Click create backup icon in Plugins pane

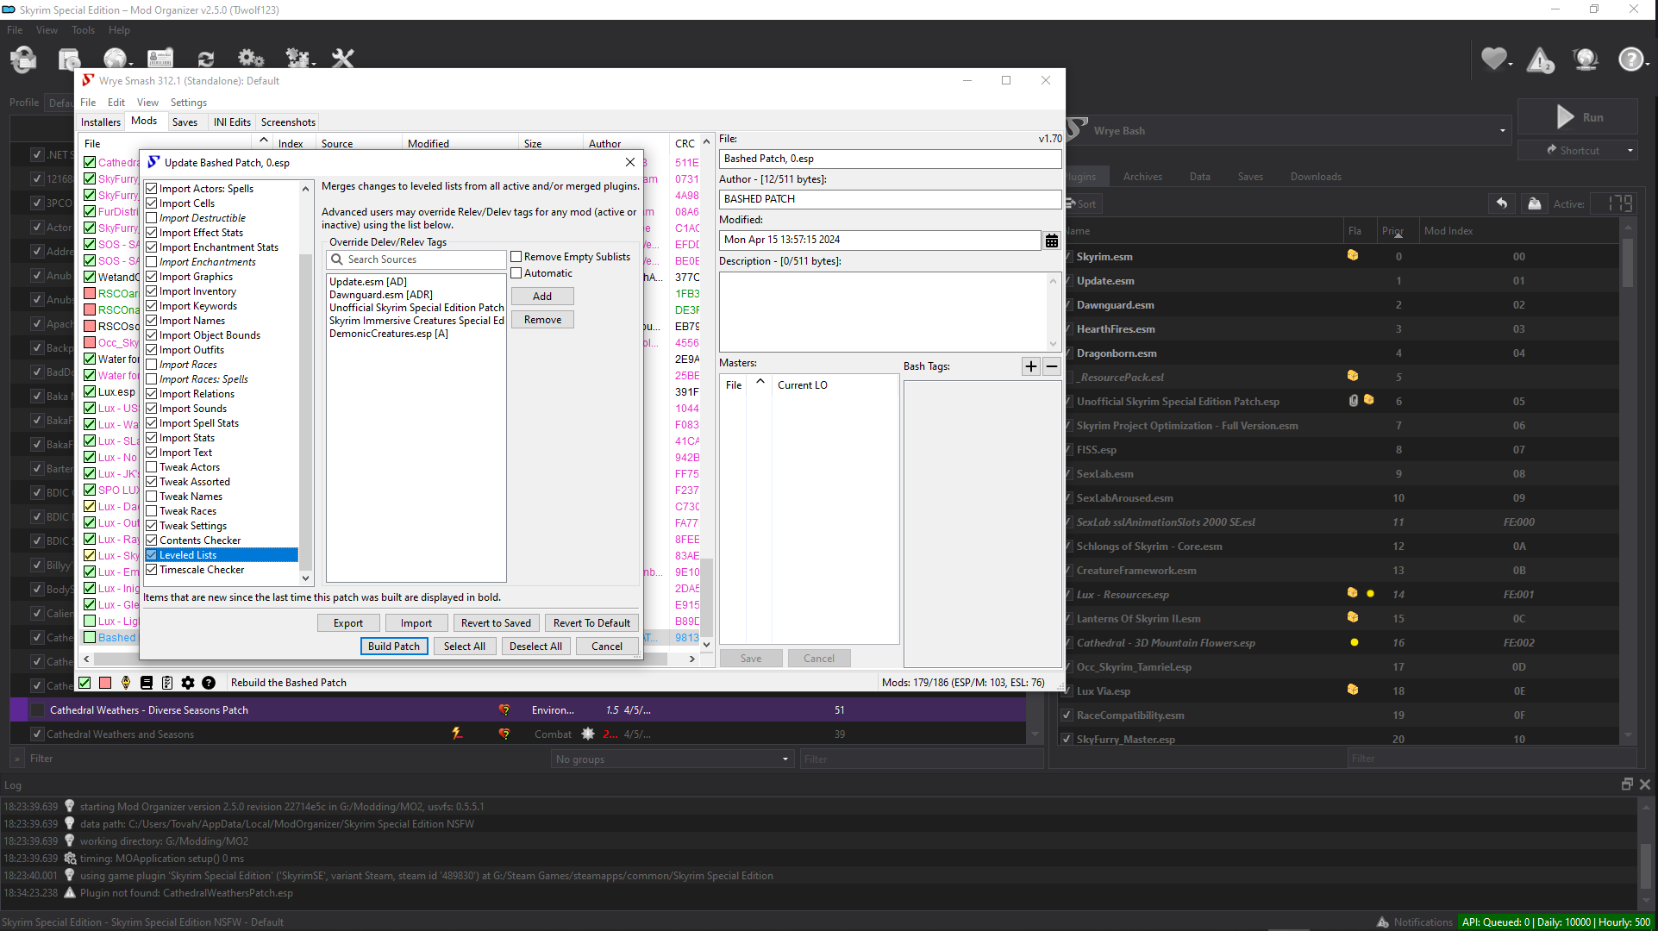(1534, 203)
